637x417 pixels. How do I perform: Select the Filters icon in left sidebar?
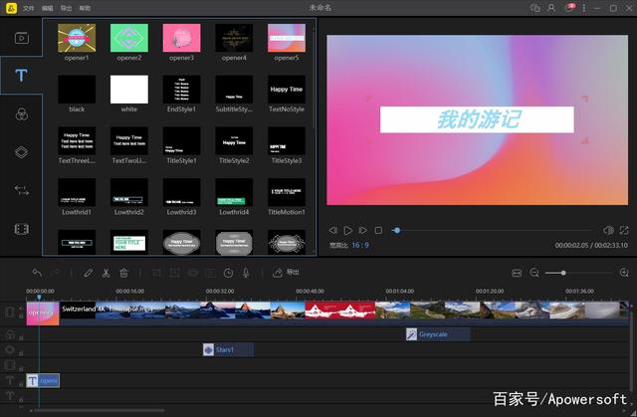[21, 114]
